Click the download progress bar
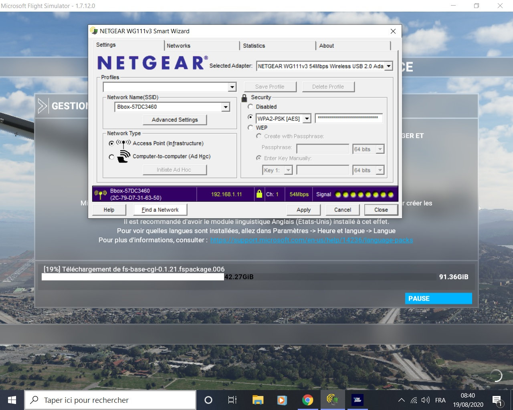Screen dimensions: 513x410 239,277
